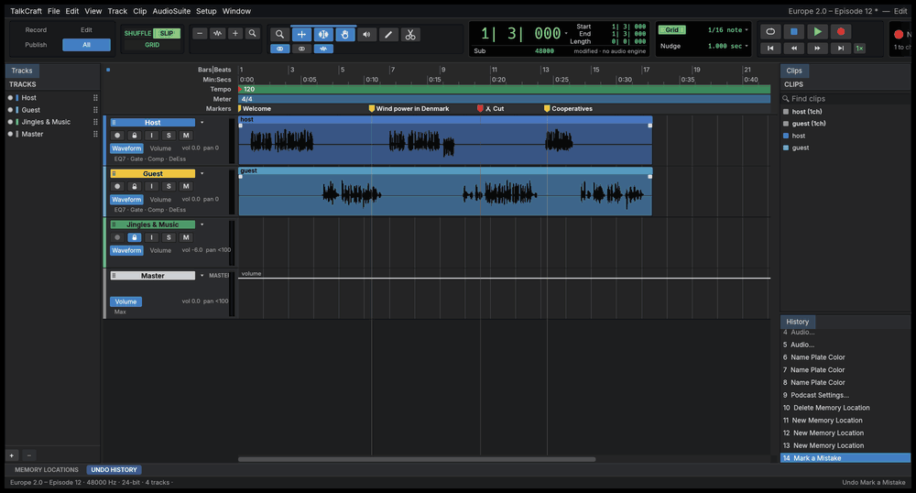Viewport: 916px width, 493px height.
Task: Click the small magnifier zoom preset icon
Action: click(253, 33)
